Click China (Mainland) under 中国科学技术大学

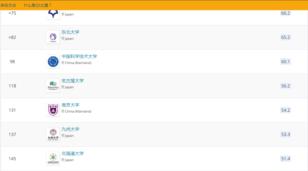tap(78, 63)
